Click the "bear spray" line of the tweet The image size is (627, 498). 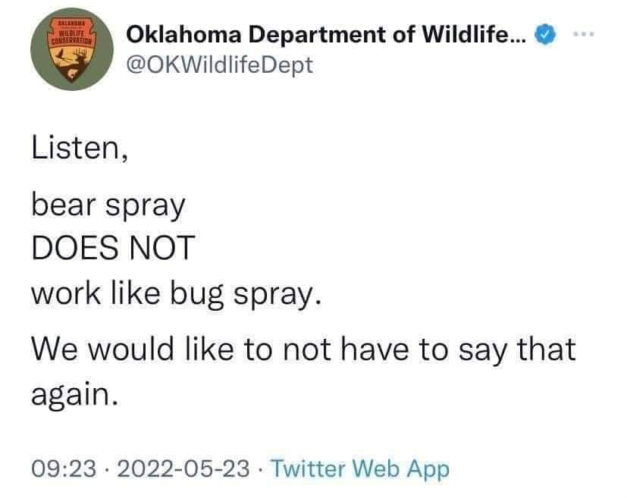click(x=108, y=207)
